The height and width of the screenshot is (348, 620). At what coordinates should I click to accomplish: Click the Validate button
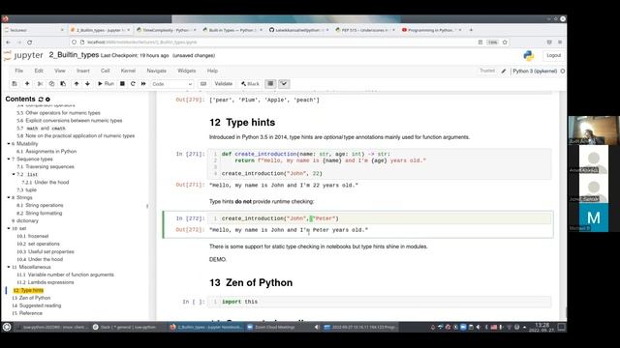(x=224, y=84)
